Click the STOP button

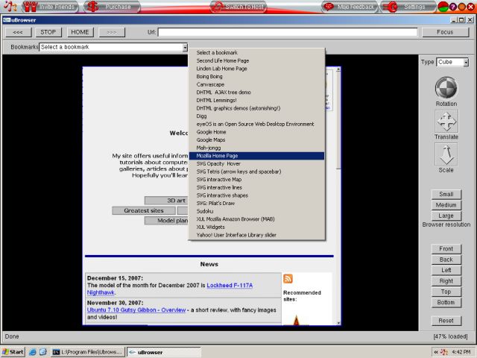tap(48, 32)
